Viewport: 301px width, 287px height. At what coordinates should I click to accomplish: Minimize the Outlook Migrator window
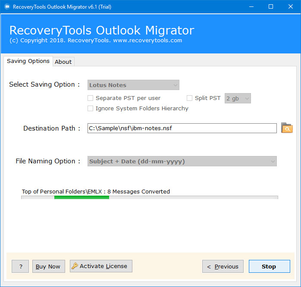tap(251, 7)
